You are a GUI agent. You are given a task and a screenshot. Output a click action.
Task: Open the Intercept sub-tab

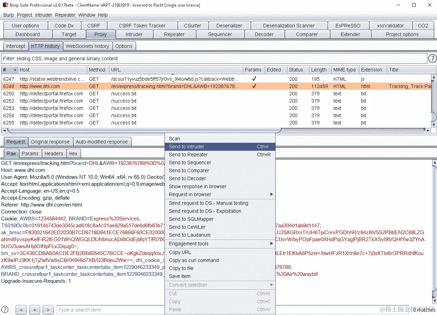click(16, 46)
